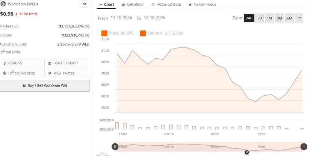Select the 1Y zoom range

coord(299,18)
